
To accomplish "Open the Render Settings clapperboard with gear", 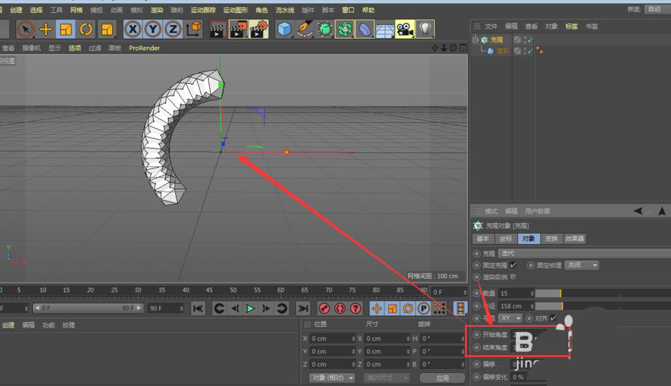I will [x=259, y=29].
